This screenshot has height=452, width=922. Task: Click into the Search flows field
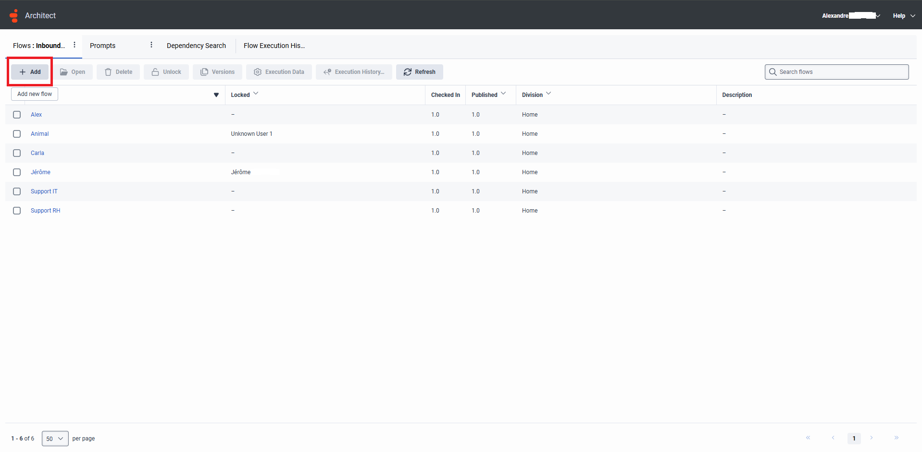841,72
